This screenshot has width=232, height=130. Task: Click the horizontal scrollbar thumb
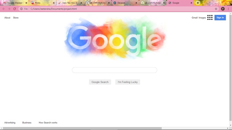(82, 128)
